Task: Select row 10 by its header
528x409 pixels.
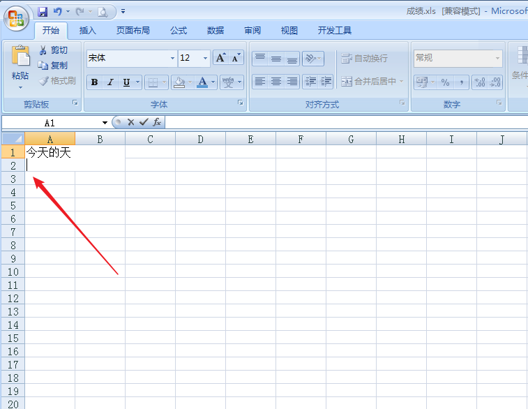Action: click(x=13, y=272)
